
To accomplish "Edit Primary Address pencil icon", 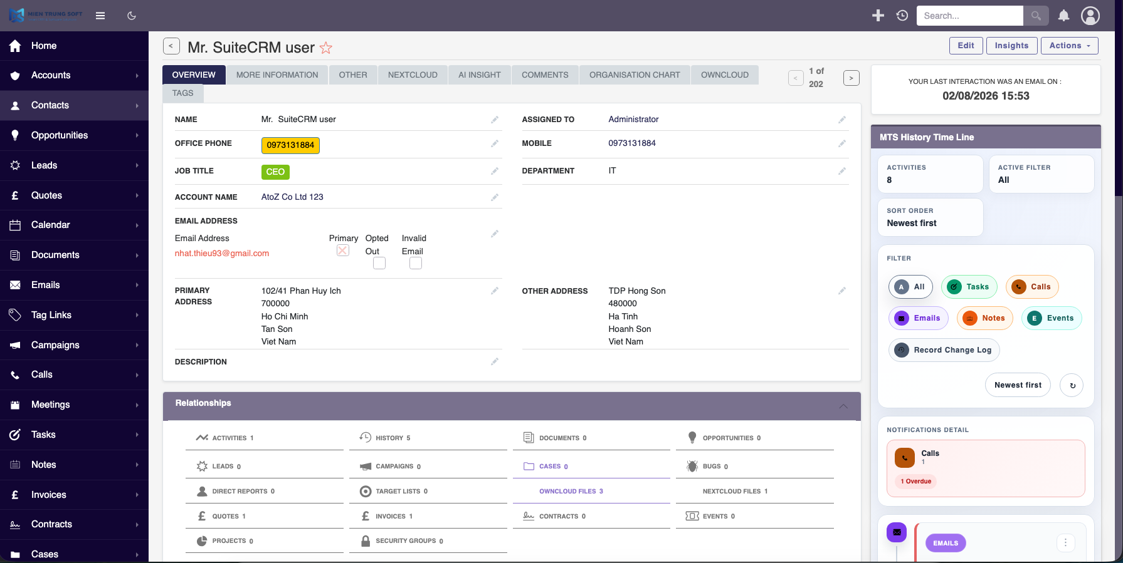I will click(x=495, y=291).
